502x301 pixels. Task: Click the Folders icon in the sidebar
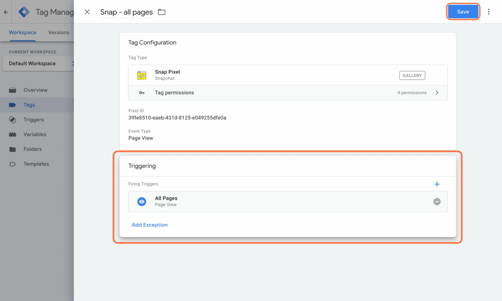tap(12, 149)
